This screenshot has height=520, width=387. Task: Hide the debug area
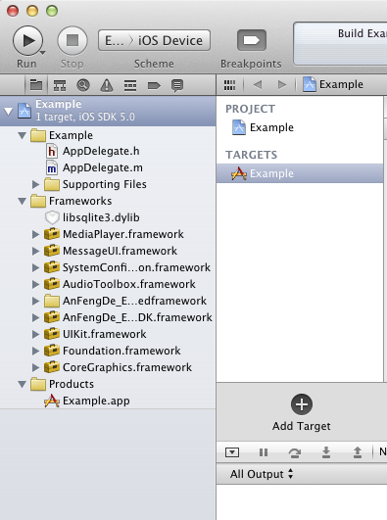click(232, 452)
